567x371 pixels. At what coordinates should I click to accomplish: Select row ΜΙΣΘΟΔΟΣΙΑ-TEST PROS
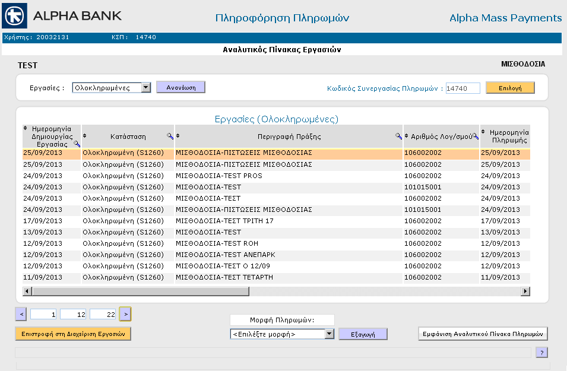click(x=277, y=176)
